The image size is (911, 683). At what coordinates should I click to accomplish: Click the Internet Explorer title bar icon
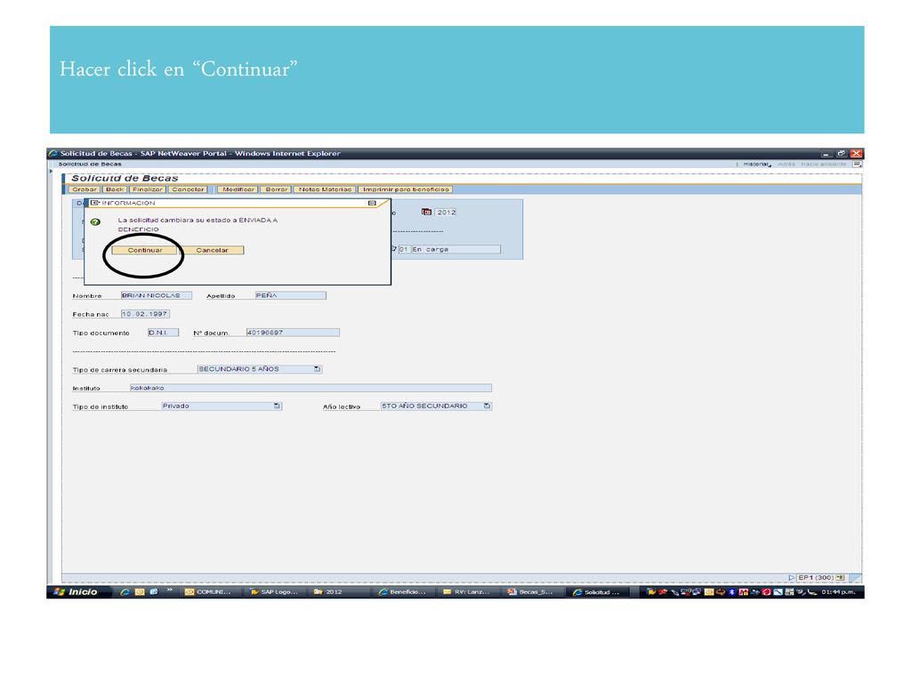(53, 153)
